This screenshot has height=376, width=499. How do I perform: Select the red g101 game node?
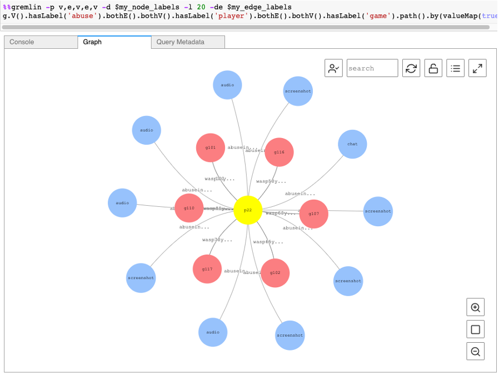point(211,148)
